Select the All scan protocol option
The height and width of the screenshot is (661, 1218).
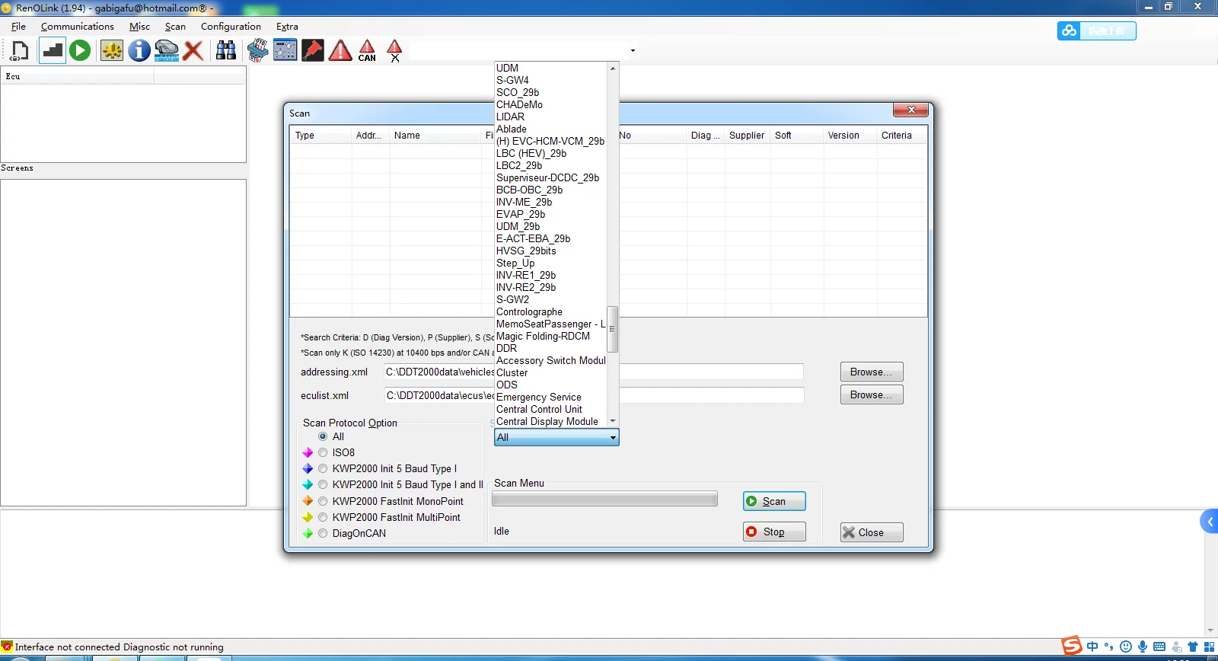323,436
